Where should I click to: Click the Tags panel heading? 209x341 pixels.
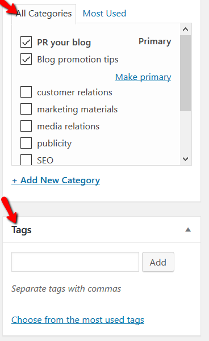(x=22, y=230)
